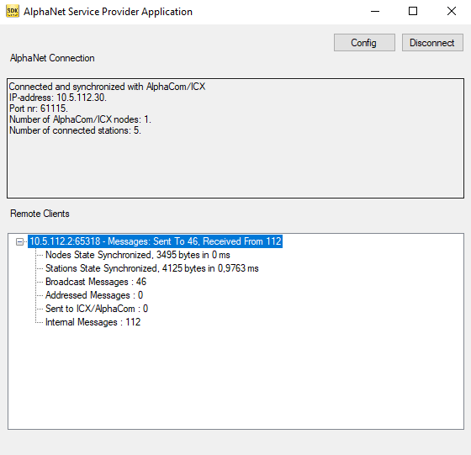The image size is (471, 455).
Task: Click 'Connected and synchronized with AlphaCom/ICX' text
Action: tap(107, 87)
